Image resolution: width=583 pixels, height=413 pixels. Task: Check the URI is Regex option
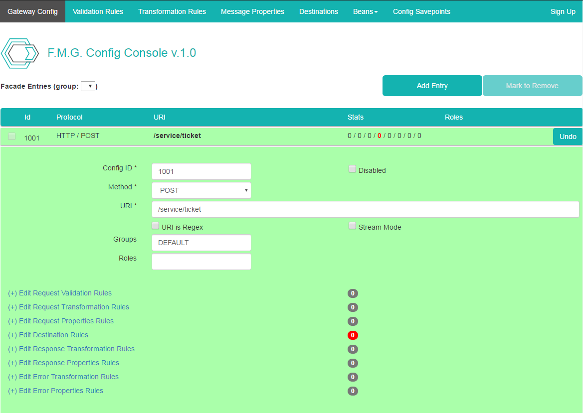click(x=156, y=226)
